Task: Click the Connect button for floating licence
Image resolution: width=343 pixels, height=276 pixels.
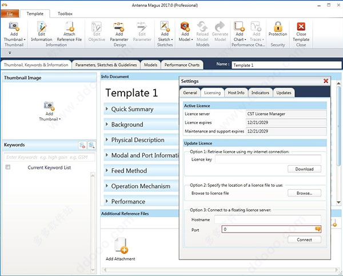Action: point(304,239)
